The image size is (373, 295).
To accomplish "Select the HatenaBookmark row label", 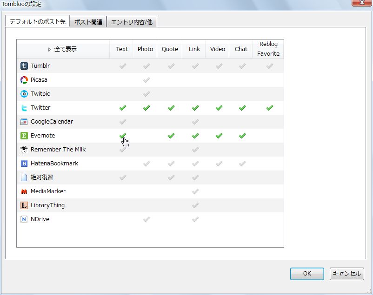I will [x=54, y=164].
